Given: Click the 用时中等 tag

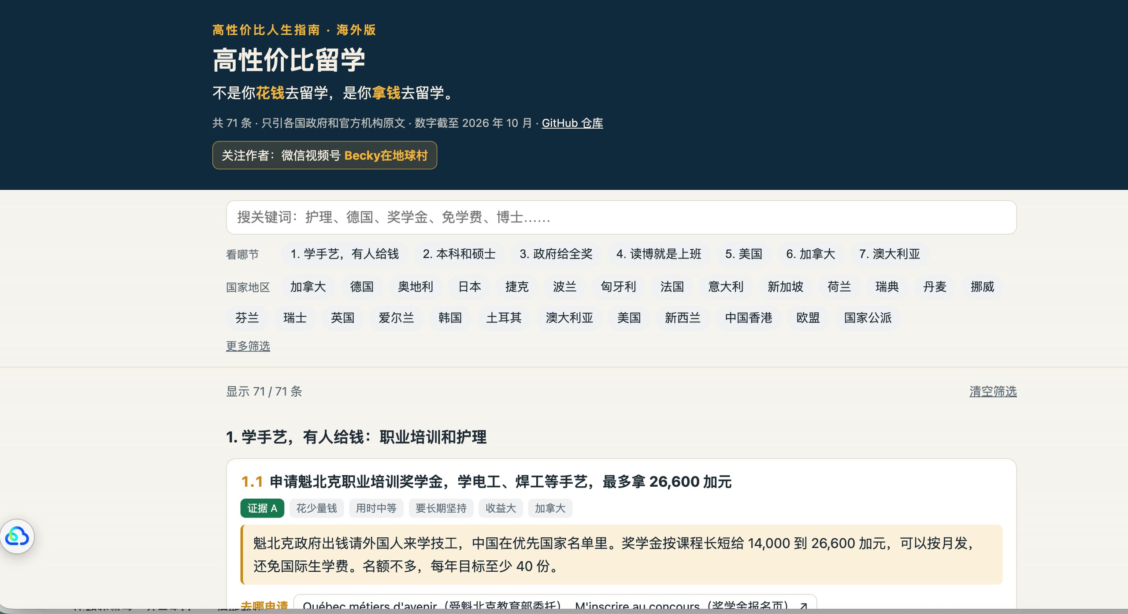Looking at the screenshot, I should [x=376, y=508].
